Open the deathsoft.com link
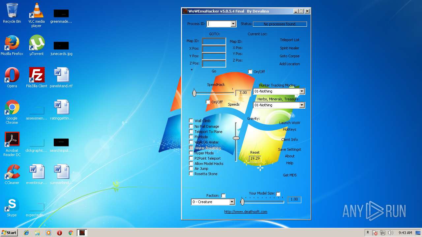This screenshot has height=237, width=422. pyautogui.click(x=246, y=212)
